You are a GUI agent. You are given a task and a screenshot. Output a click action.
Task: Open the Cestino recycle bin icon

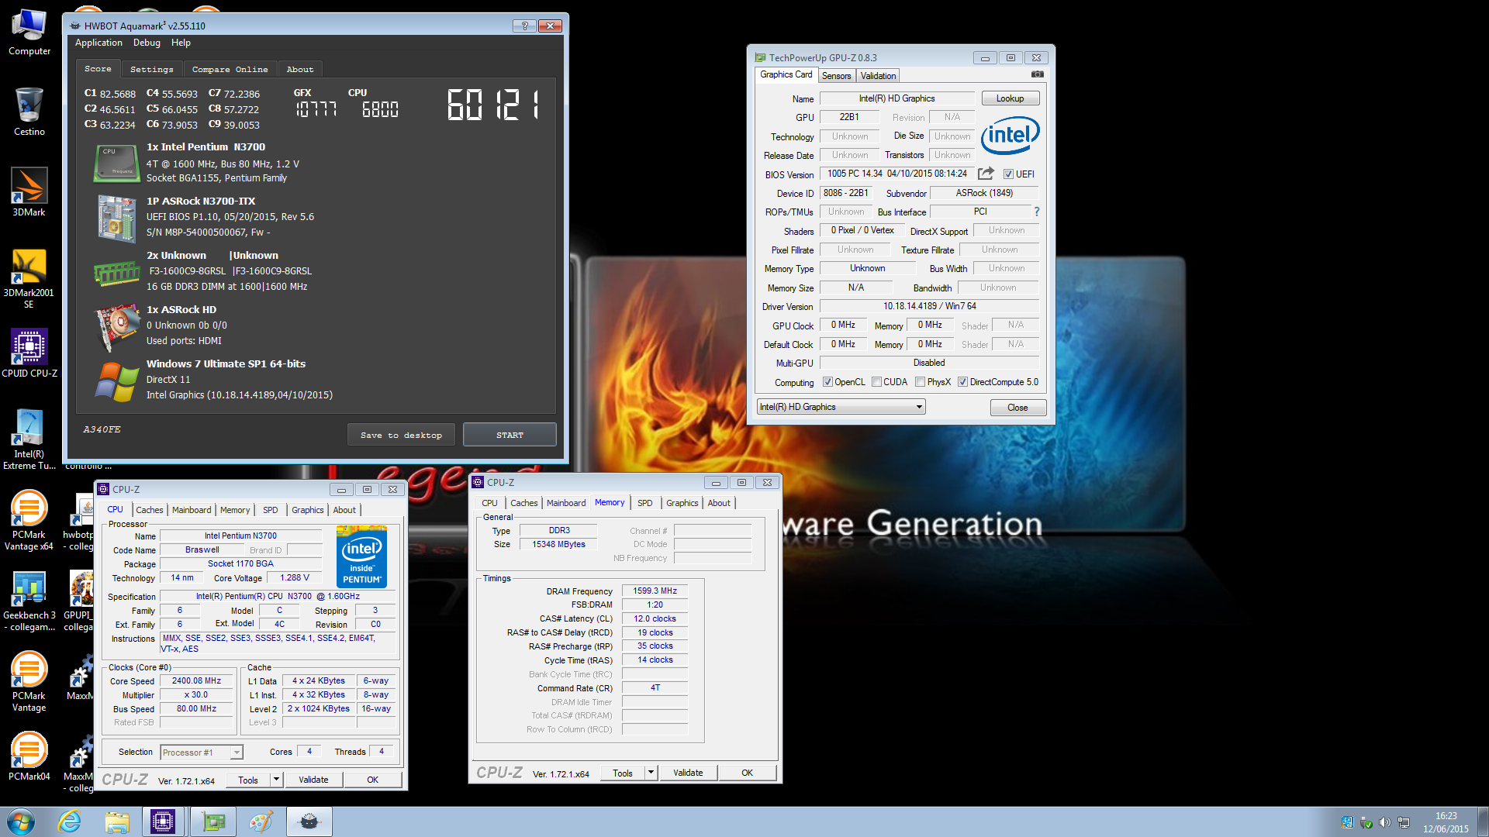coord(29,112)
